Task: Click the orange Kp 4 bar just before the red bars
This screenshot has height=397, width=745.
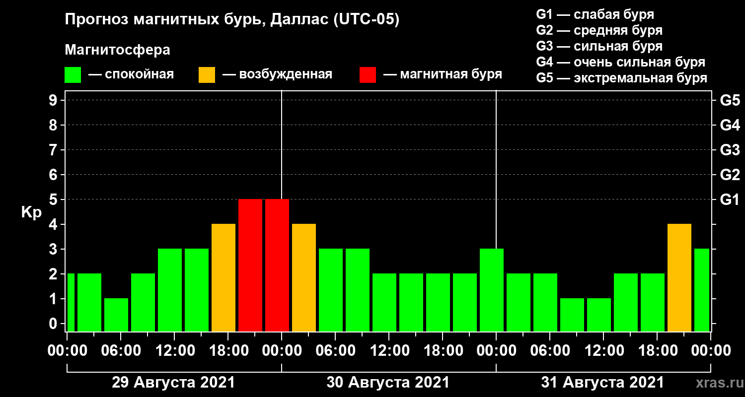Action: click(x=223, y=277)
